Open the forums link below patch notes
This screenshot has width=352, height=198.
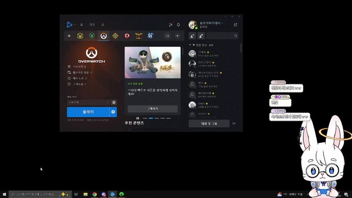(77, 84)
